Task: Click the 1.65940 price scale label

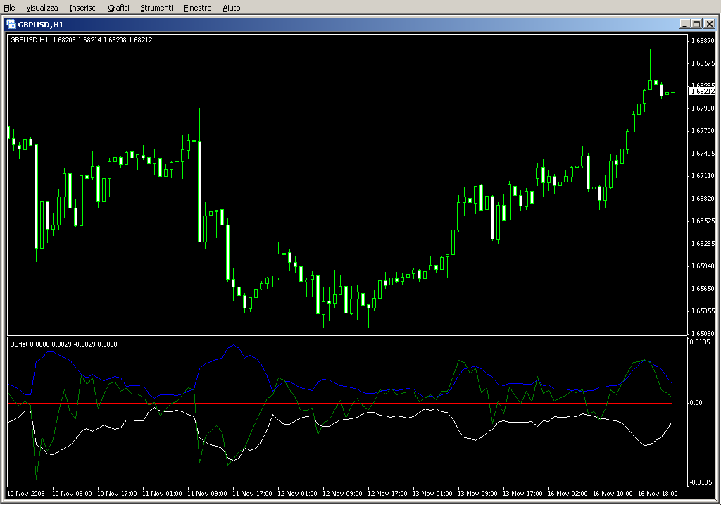Action: 703,266
